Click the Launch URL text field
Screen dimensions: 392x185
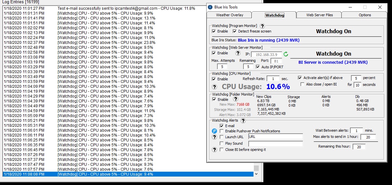(275, 137)
